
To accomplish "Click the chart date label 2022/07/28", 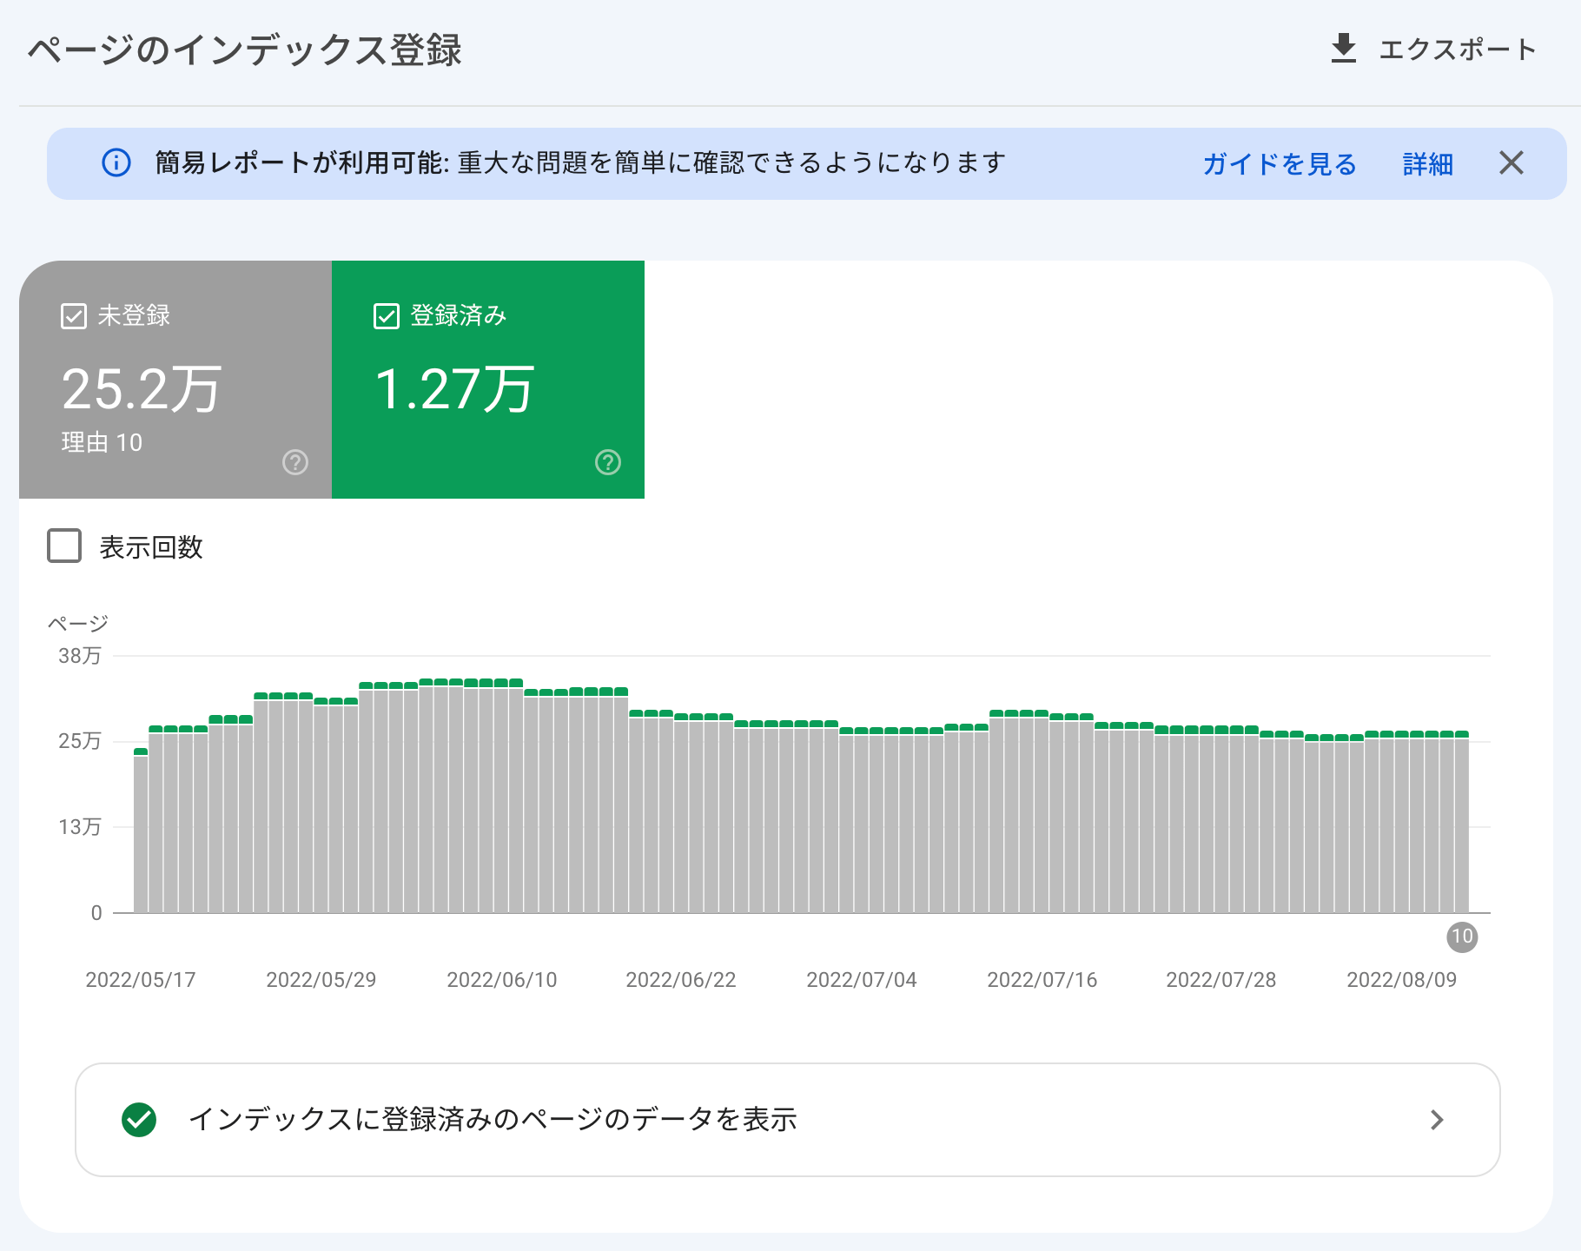I will [x=1221, y=980].
